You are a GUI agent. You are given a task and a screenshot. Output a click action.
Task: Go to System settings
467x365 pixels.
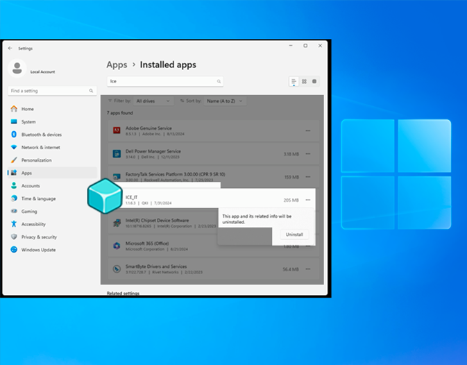[52, 121]
